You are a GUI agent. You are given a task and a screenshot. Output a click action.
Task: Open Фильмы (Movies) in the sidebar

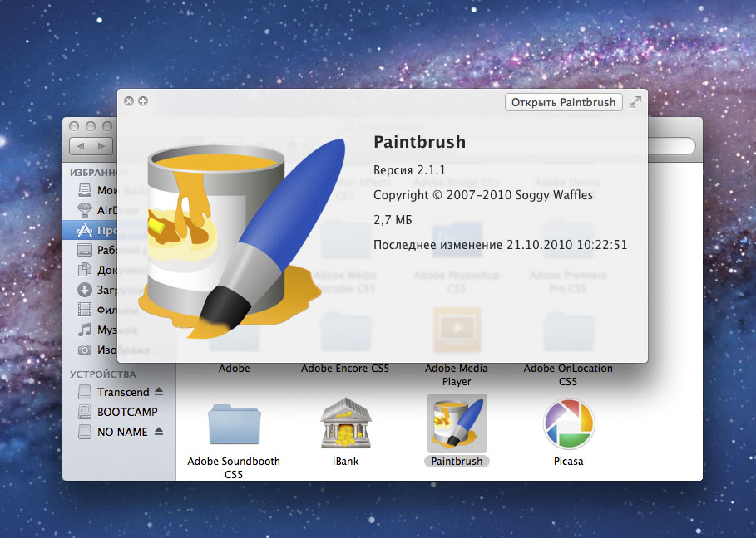click(x=90, y=310)
